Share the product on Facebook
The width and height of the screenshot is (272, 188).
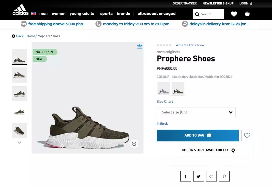click(x=186, y=176)
